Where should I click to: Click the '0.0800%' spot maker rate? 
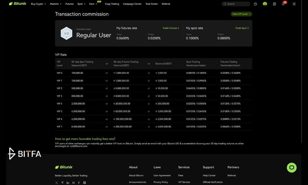[x=224, y=38]
